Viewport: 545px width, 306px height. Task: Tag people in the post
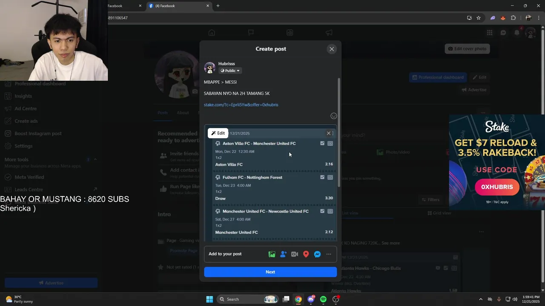pos(283,254)
